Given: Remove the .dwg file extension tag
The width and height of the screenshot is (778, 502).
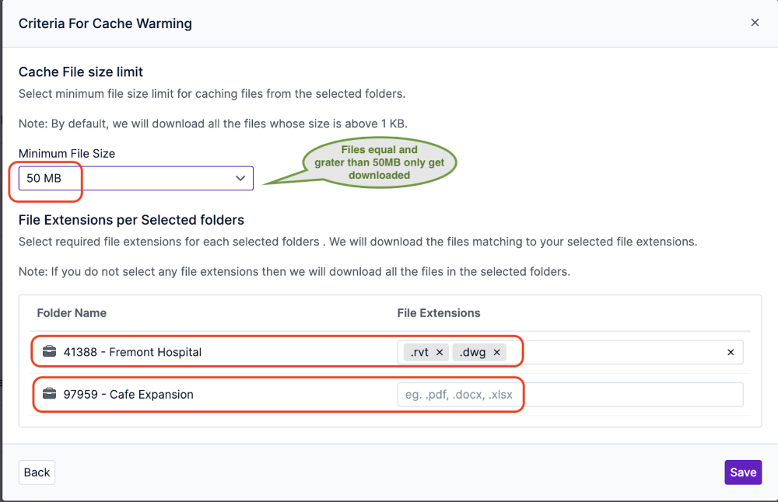Looking at the screenshot, I should pos(496,351).
